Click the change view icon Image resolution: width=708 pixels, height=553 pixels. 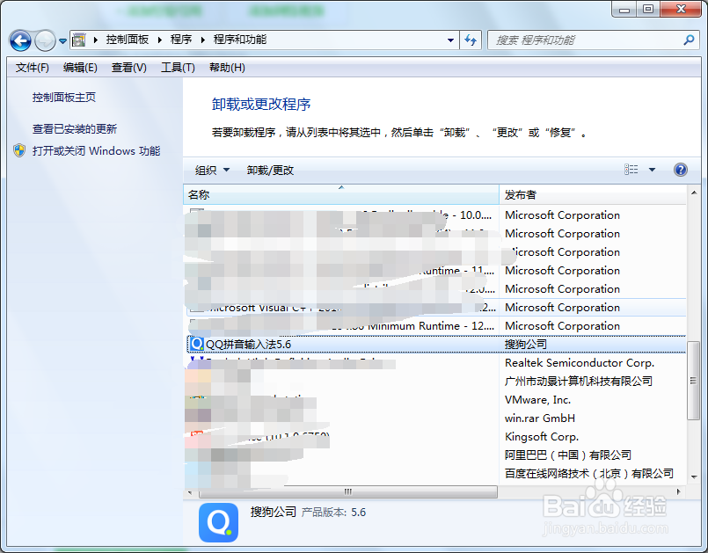(631, 170)
